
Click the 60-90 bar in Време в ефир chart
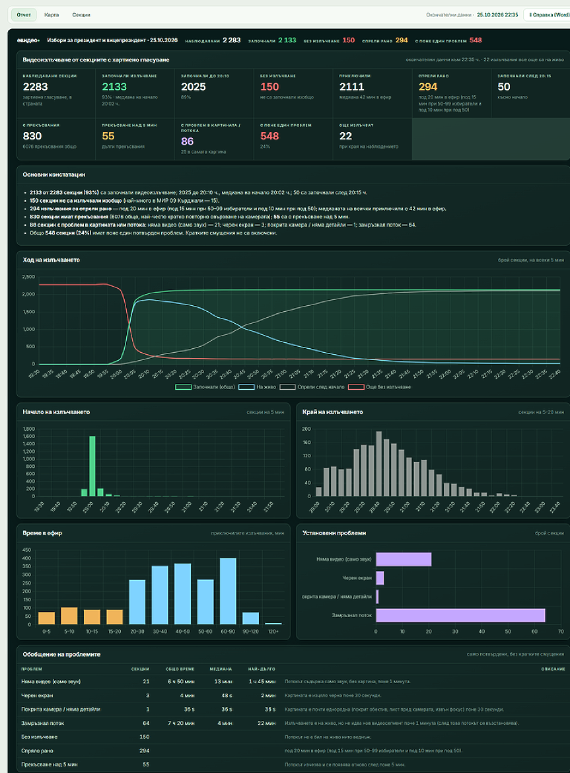coord(228,591)
